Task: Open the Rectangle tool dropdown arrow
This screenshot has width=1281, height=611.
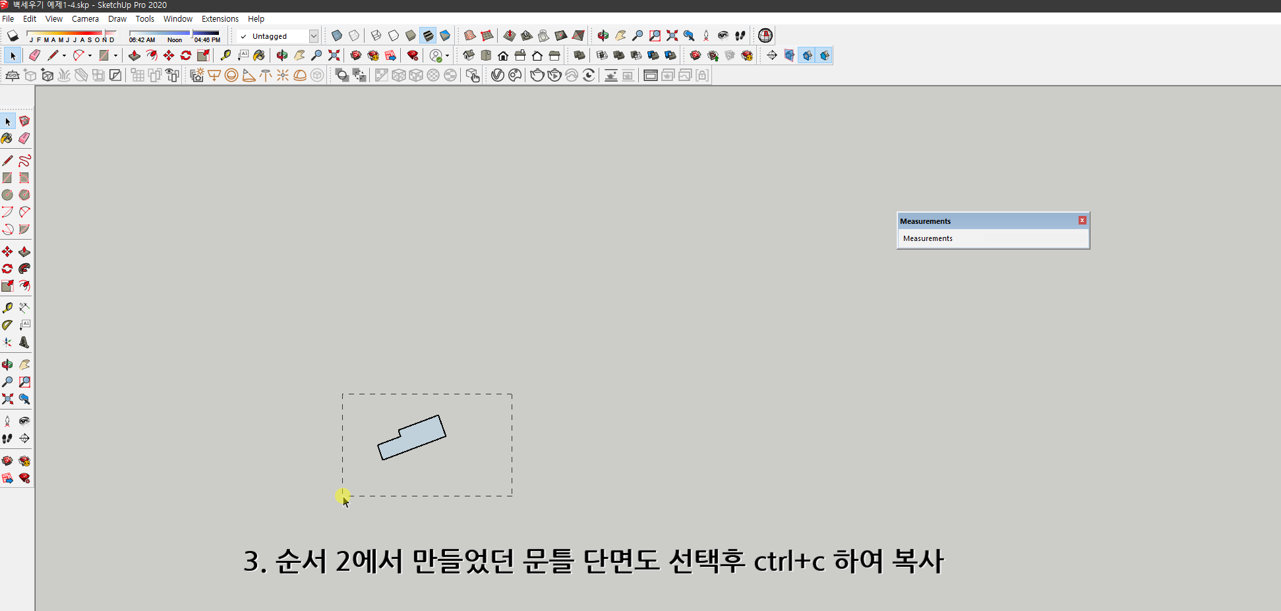Action: (115, 55)
